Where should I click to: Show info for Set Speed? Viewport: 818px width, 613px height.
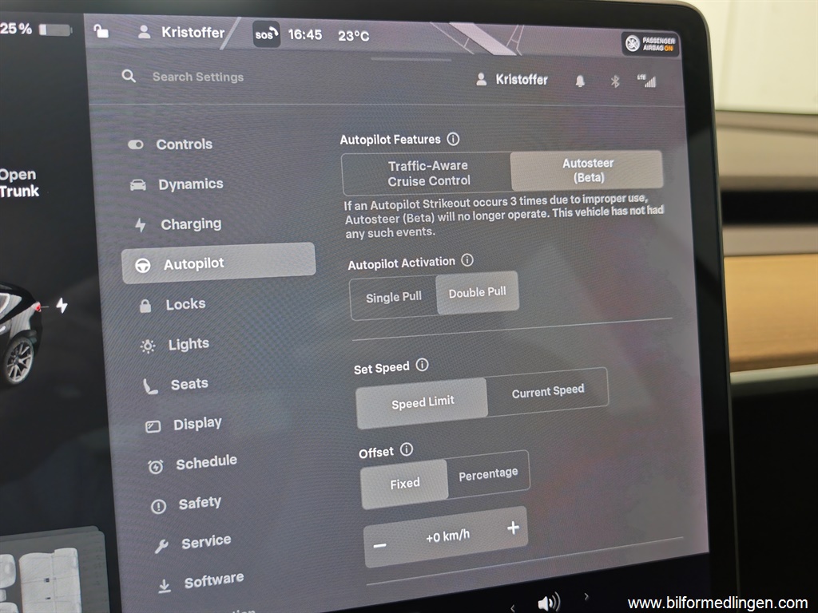[422, 365]
